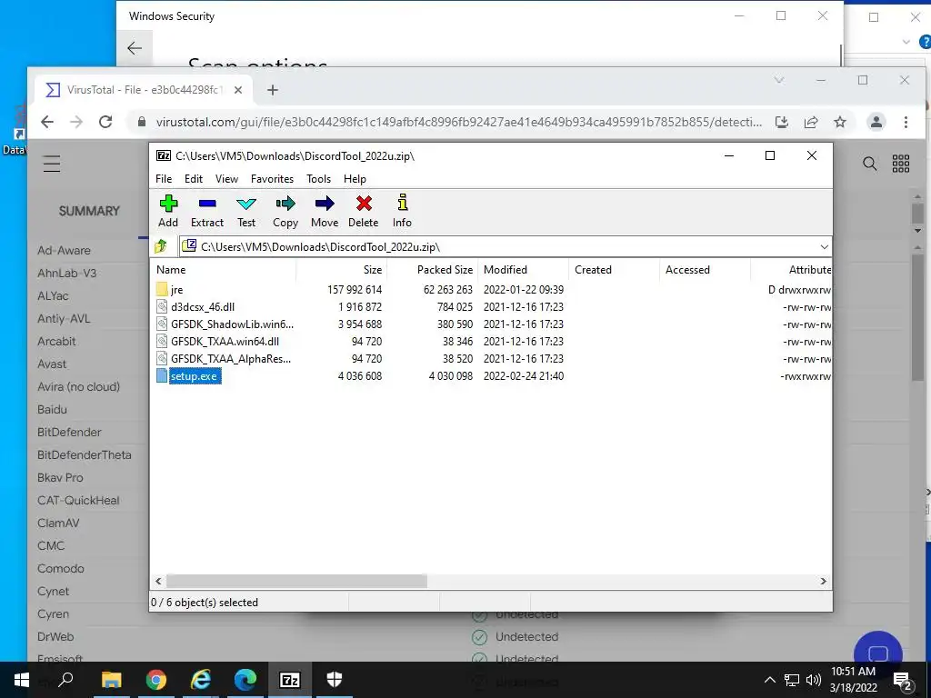The image size is (931, 698).
Task: Click the red Delete toolbar icon
Action: [x=364, y=211]
